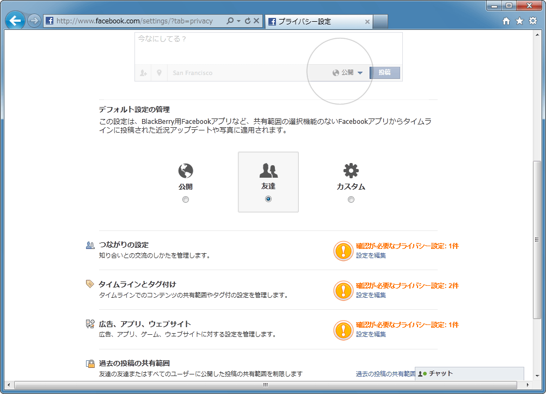This screenshot has height=394, width=546.
Task: Click the 投稿 post button
Action: coord(384,72)
